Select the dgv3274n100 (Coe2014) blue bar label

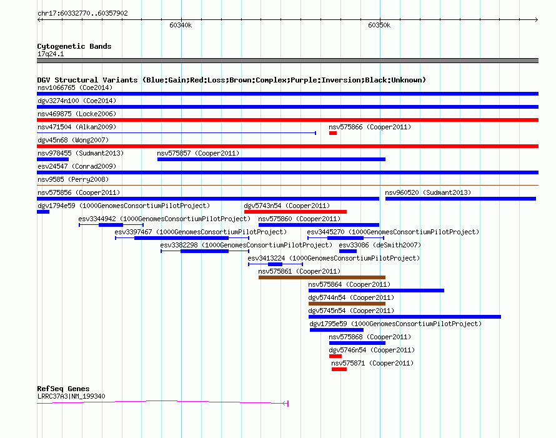pyautogui.click(x=77, y=101)
